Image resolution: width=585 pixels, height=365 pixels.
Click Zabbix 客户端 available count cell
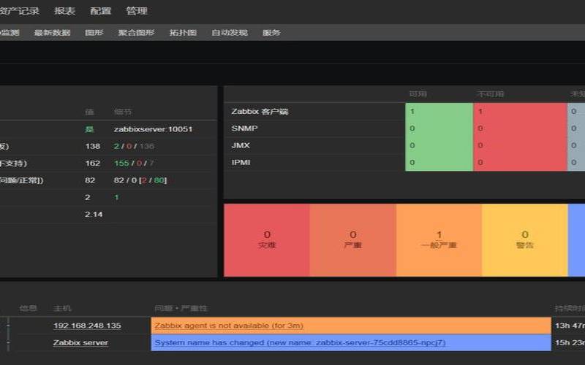click(439, 112)
